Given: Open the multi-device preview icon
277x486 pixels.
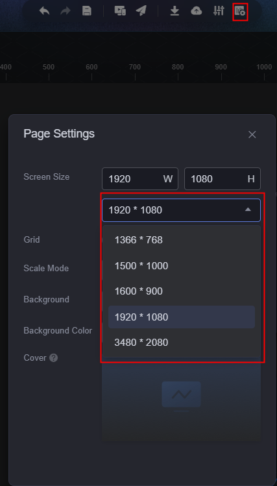Looking at the screenshot, I should tap(120, 11).
